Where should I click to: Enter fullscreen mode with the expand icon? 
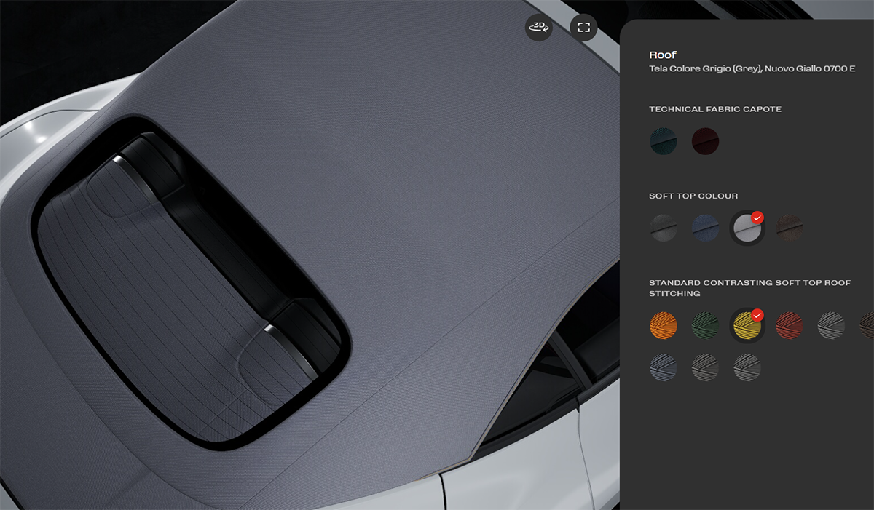[x=583, y=28]
